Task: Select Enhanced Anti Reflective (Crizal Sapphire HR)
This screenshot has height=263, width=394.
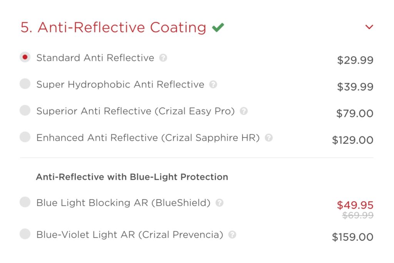Action: [25, 137]
